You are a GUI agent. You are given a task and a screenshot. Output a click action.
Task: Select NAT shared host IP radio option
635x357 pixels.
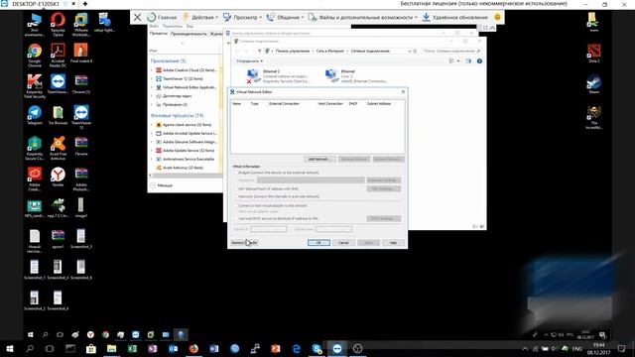tap(236, 188)
